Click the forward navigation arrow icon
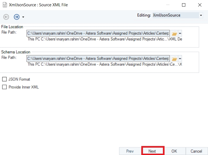 (17, 17)
